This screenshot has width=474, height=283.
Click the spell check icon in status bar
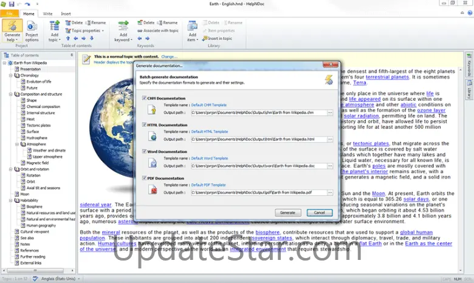click(35, 279)
